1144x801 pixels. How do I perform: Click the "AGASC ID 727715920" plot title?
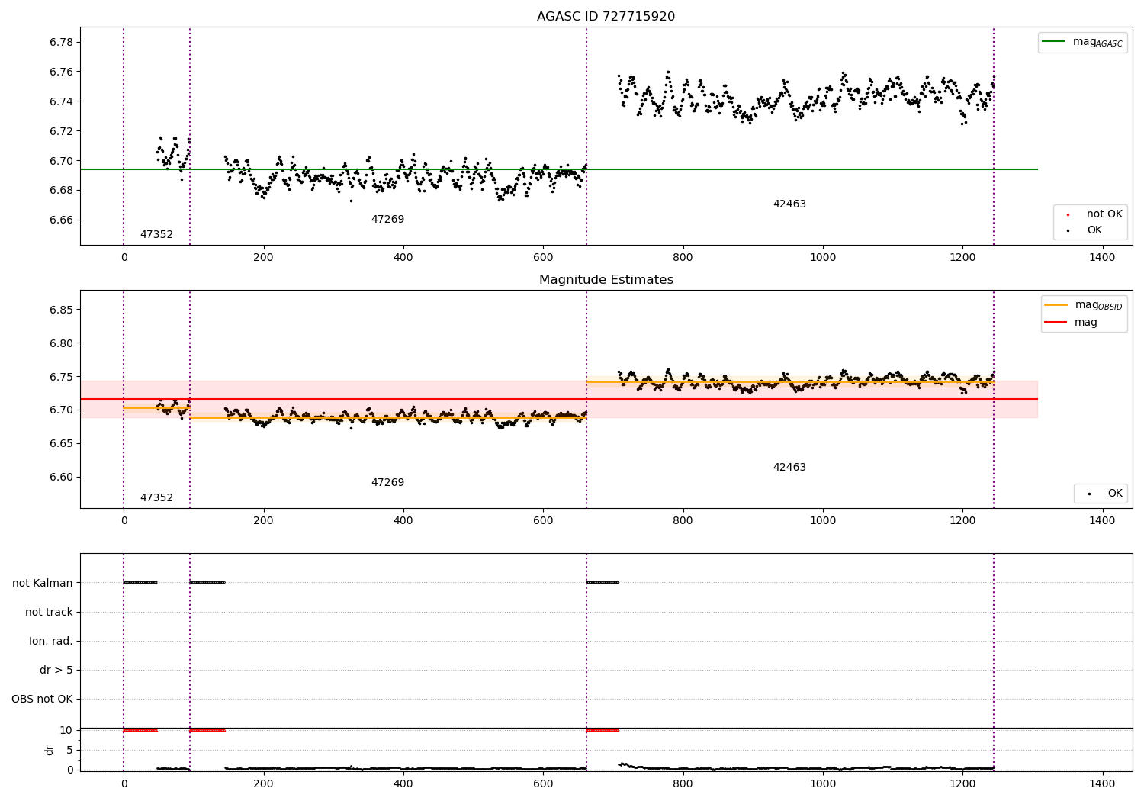(606, 16)
